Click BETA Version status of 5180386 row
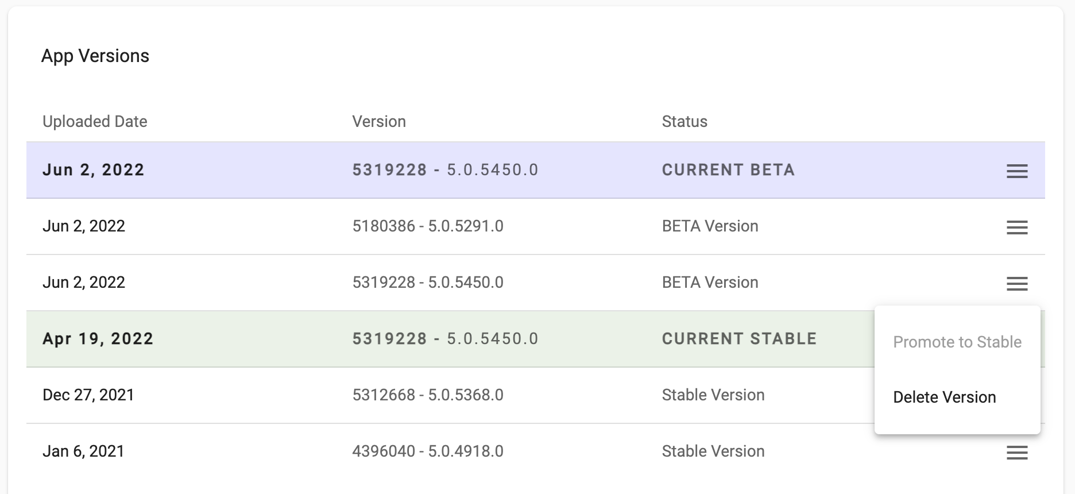 [710, 226]
